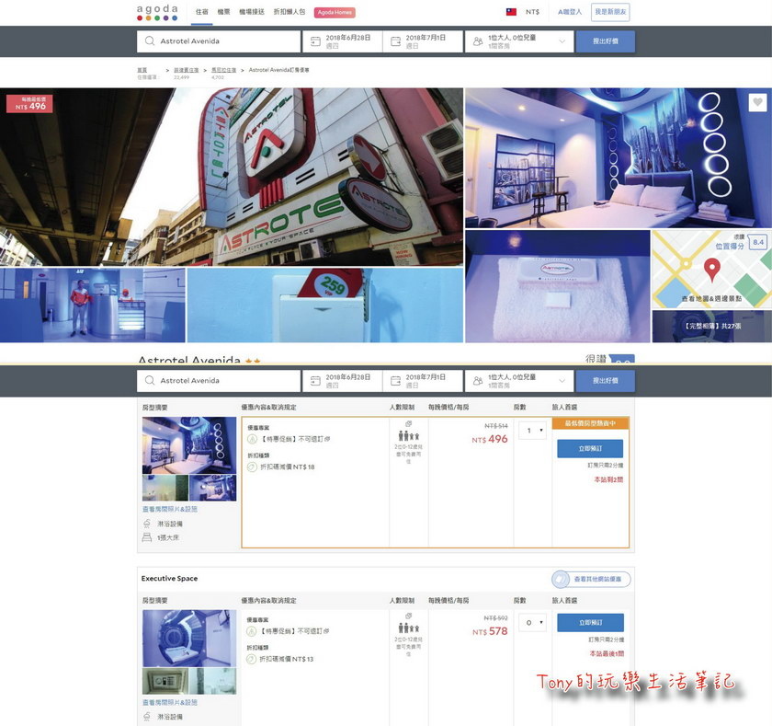Viewport: 772px width, 726px height.
Task: Open the Agoda Homes tab
Action: (x=335, y=12)
